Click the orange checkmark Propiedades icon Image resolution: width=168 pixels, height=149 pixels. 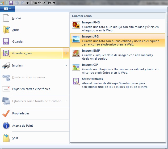click(6, 113)
